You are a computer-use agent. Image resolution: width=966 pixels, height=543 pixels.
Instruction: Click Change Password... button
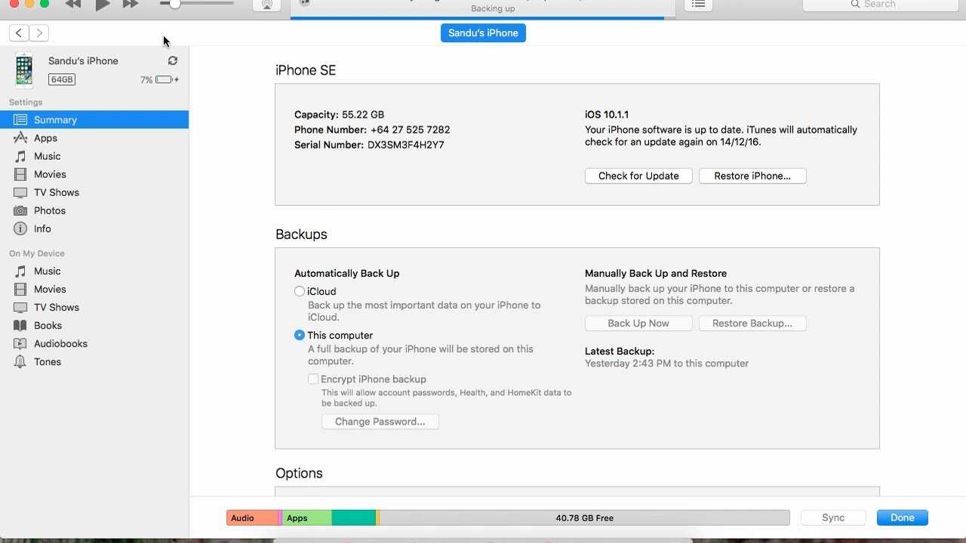(x=380, y=422)
